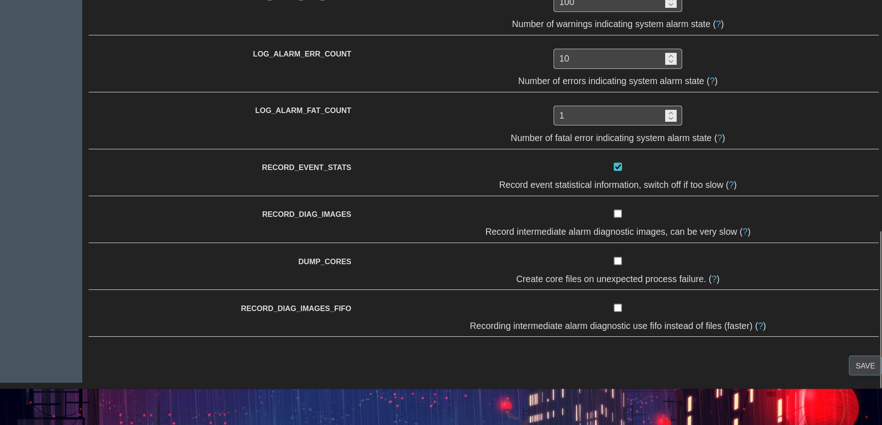Open help for diagnostic fifo recording option

pyautogui.click(x=761, y=326)
